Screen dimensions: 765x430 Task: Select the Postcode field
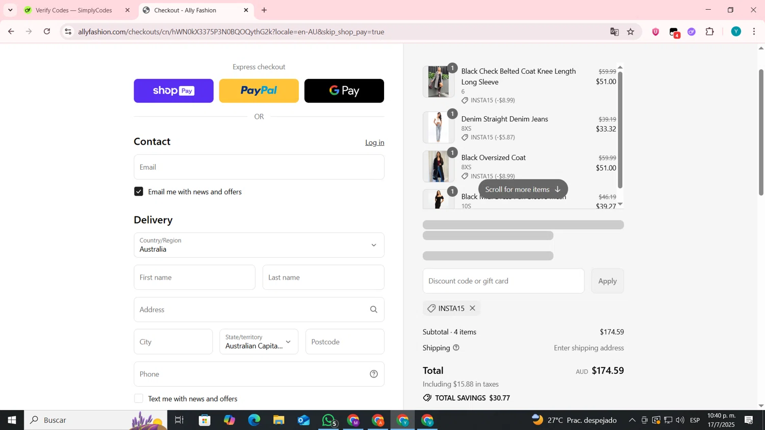click(x=345, y=341)
